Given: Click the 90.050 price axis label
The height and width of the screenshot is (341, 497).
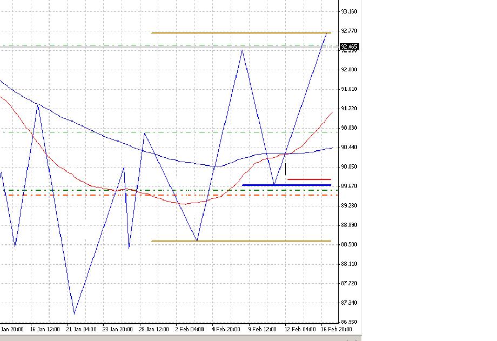Looking at the screenshot, I should click(349, 166).
